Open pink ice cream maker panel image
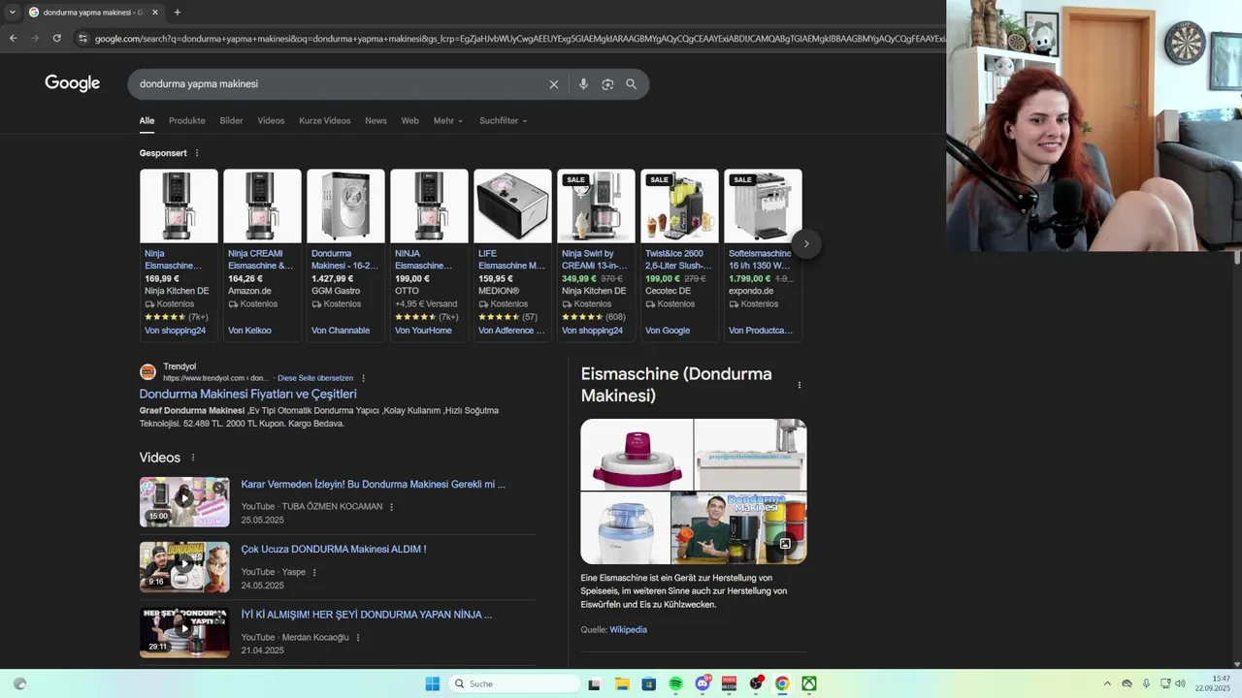Screen dimensions: 1242x698 [637, 455]
